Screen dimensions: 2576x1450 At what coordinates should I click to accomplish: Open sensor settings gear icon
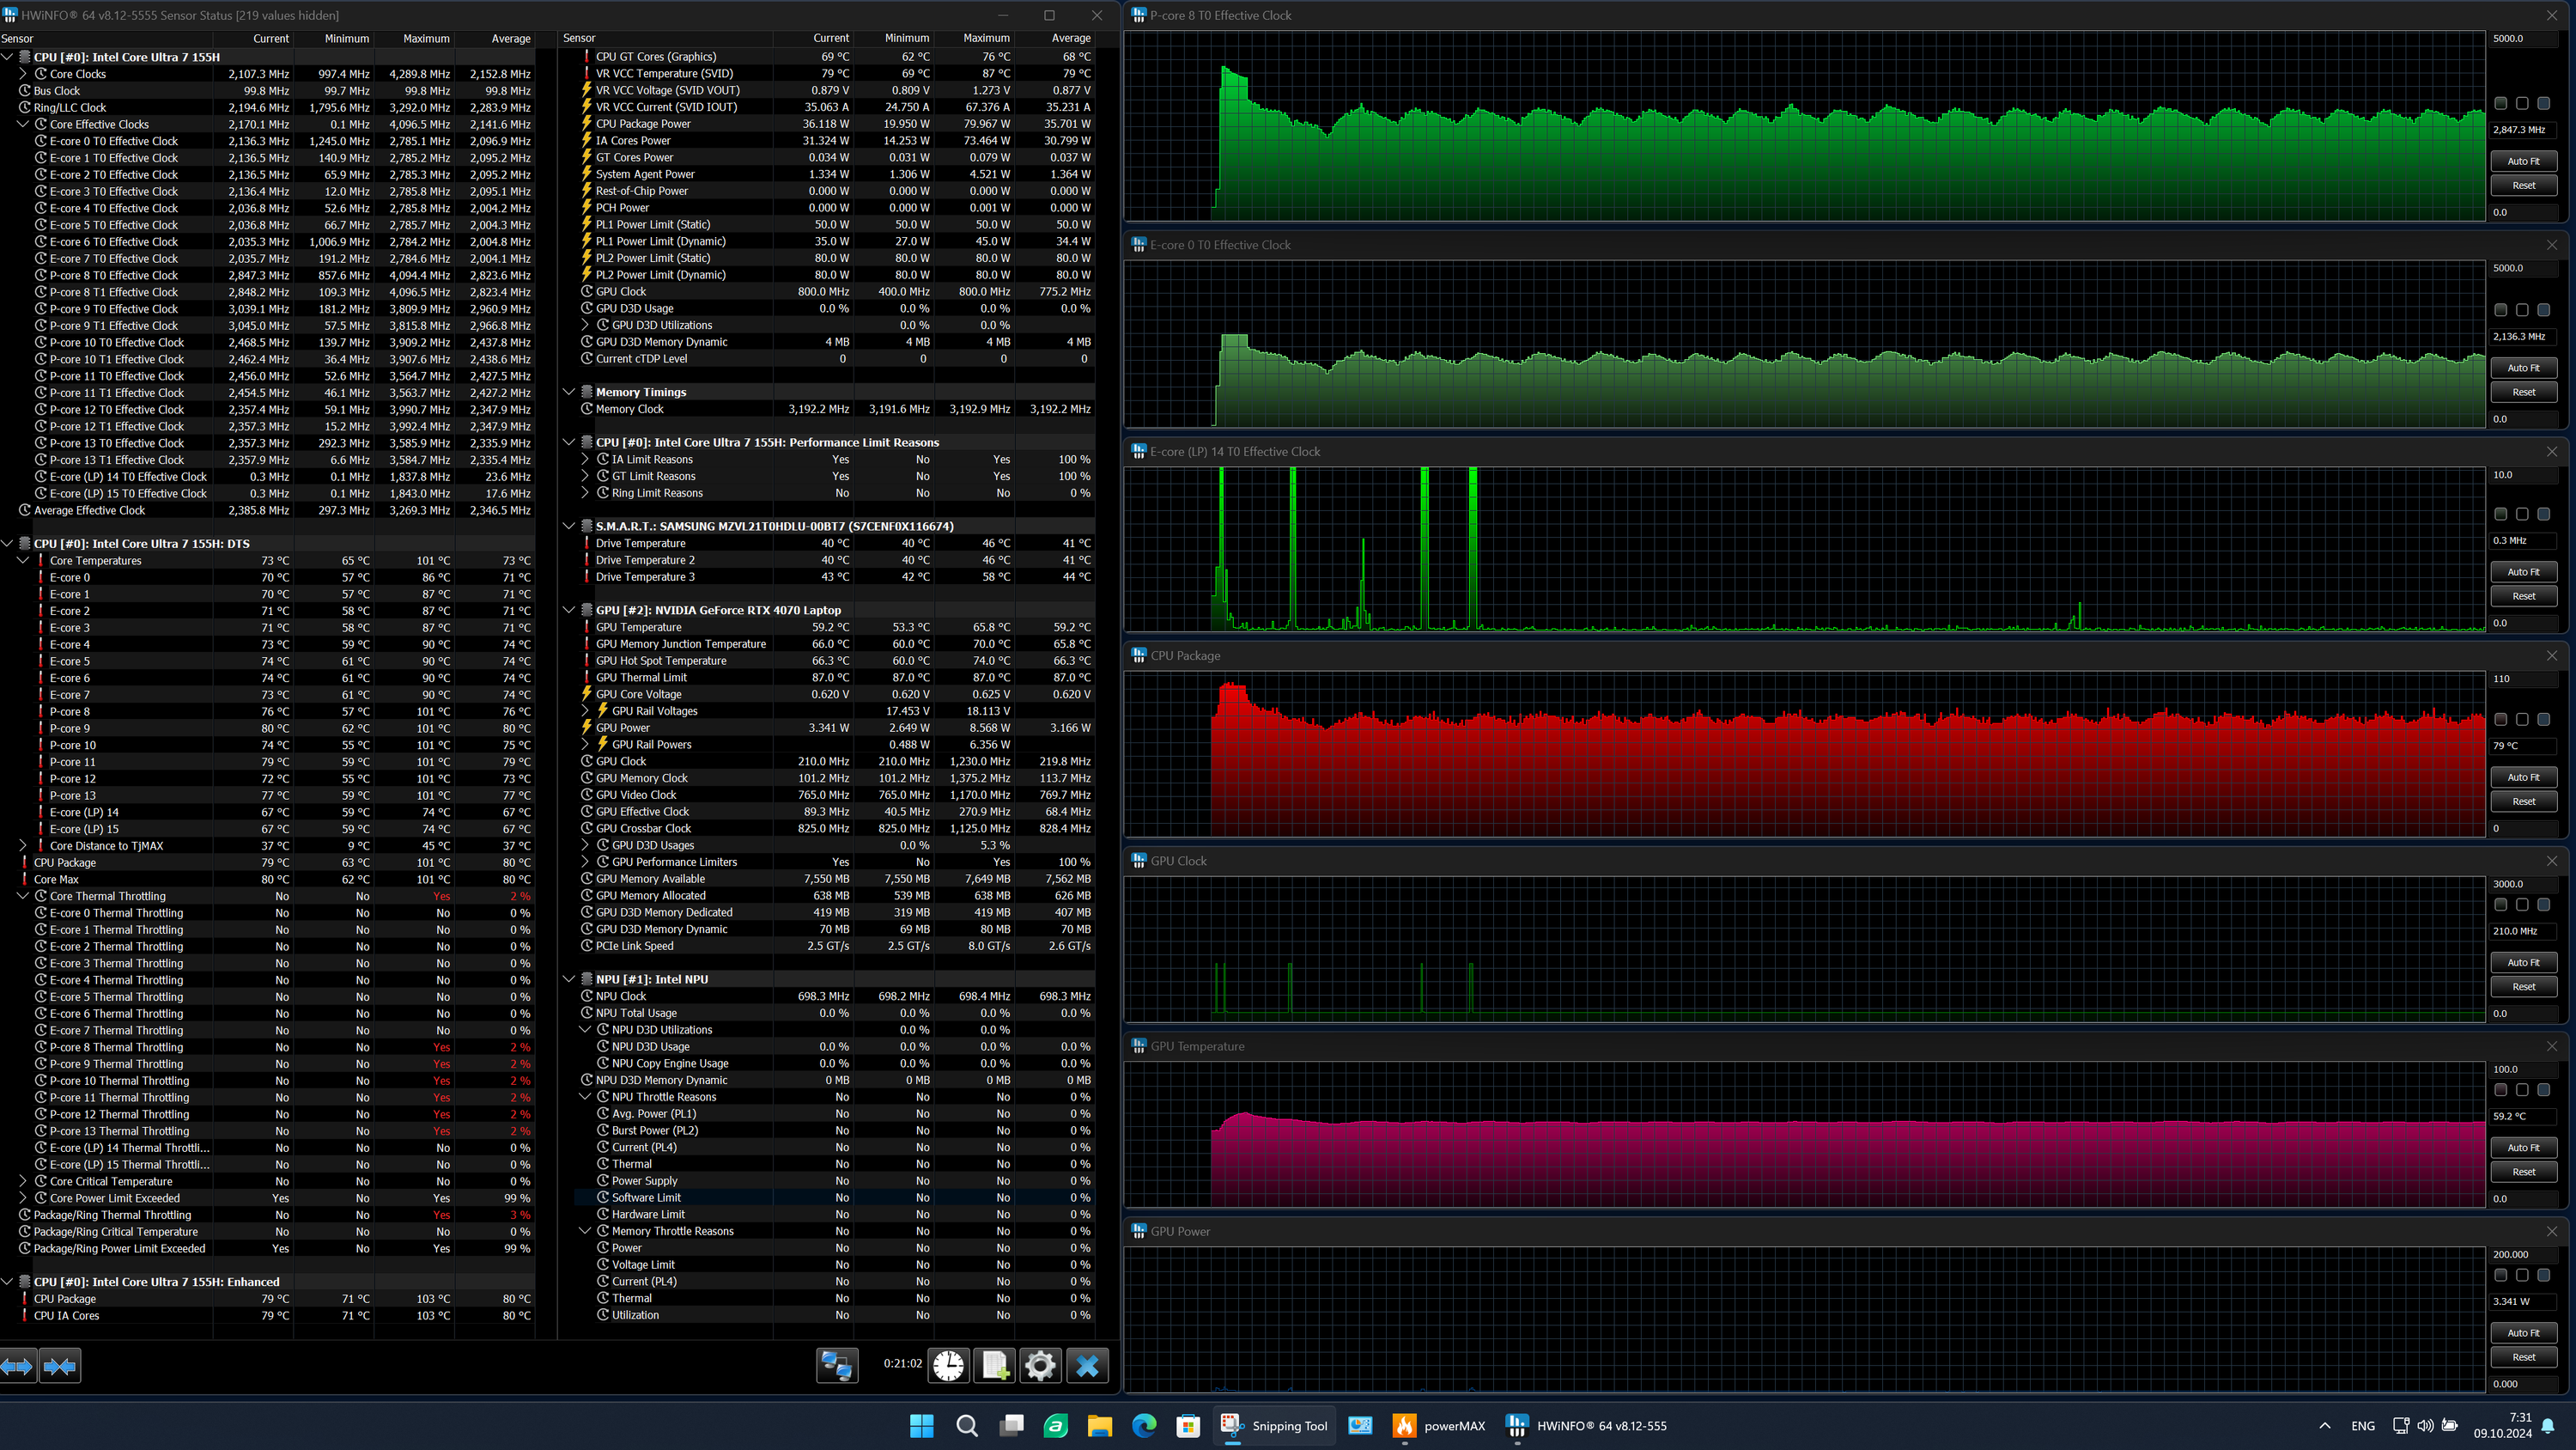point(1040,1366)
